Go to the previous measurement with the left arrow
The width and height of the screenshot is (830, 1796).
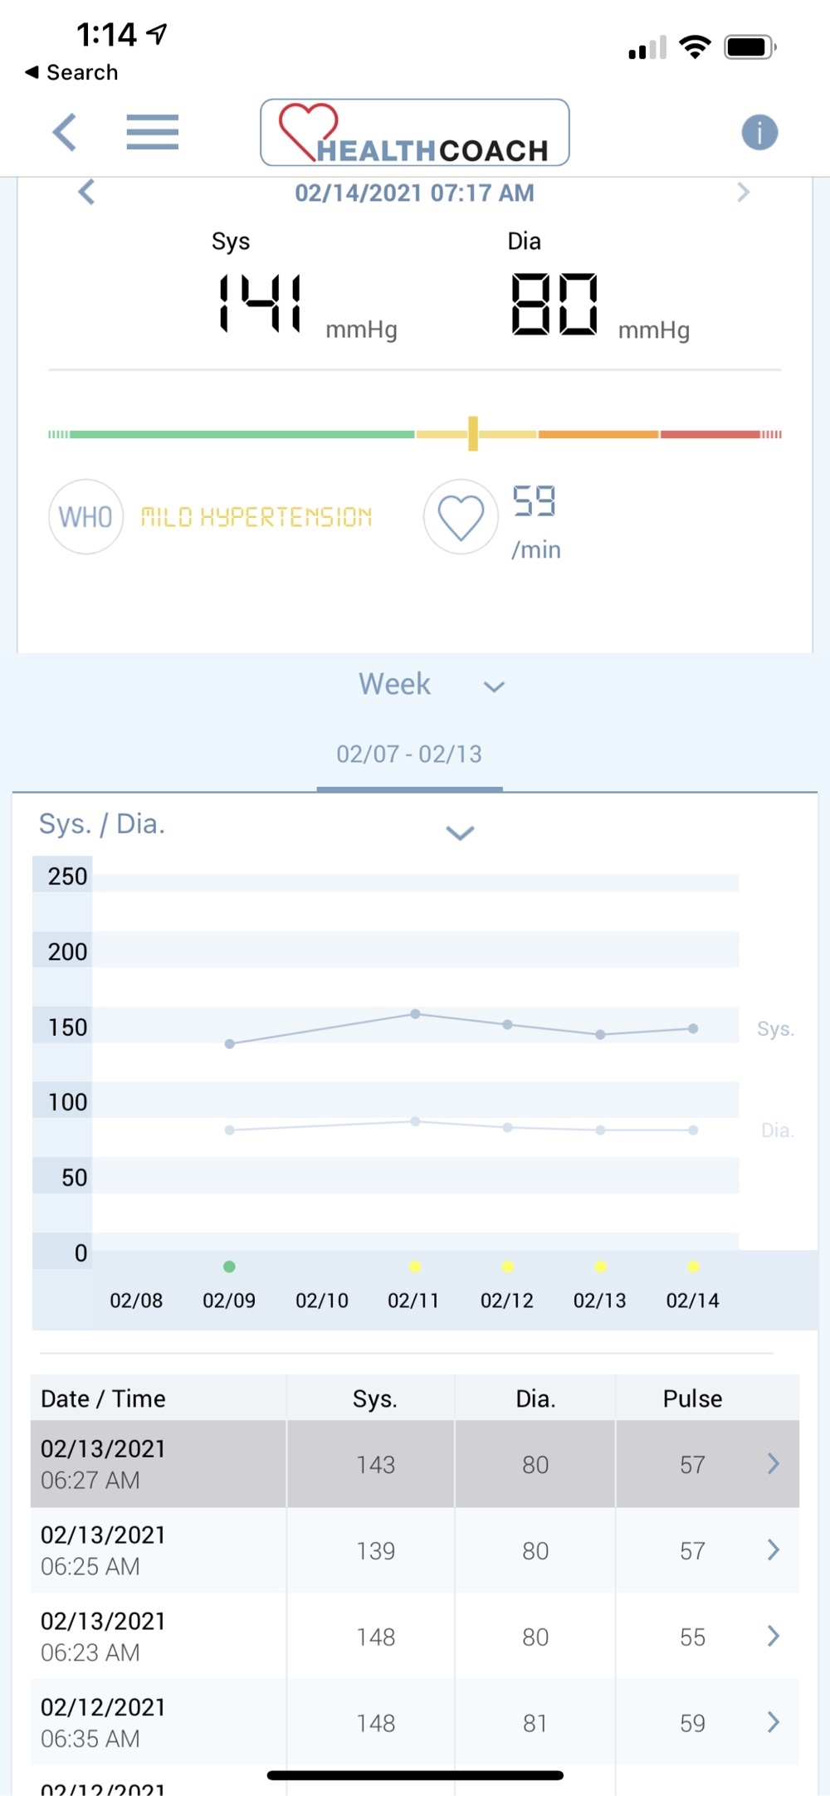coord(86,193)
